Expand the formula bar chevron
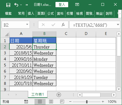This screenshot has width=122, height=105. pyautogui.click(x=118, y=25)
